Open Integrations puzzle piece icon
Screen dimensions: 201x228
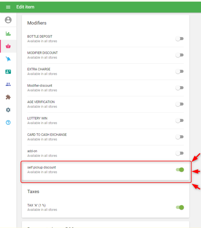(x=8, y=97)
